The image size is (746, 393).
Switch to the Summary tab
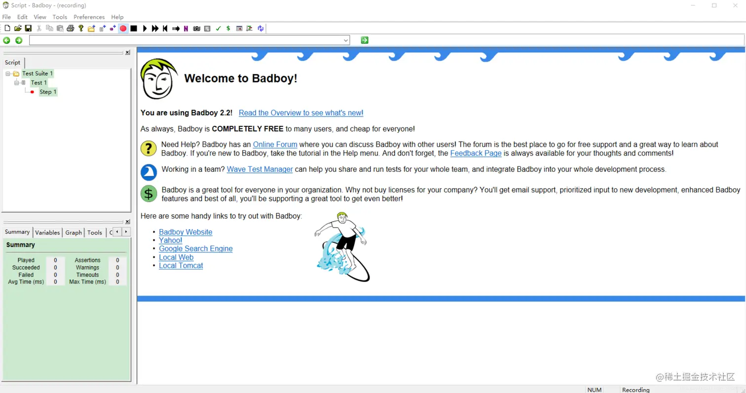point(17,232)
